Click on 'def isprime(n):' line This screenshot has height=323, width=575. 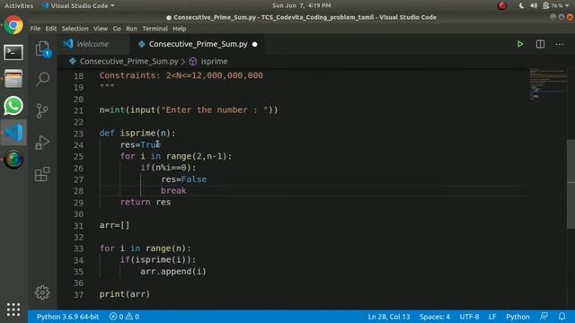pyautogui.click(x=137, y=133)
